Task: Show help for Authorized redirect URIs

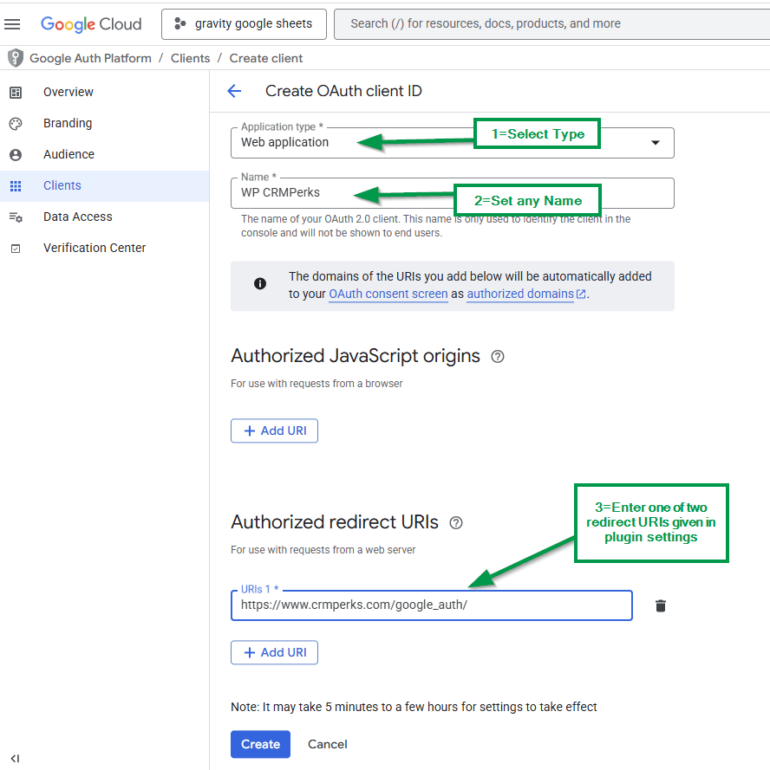Action: [x=456, y=523]
